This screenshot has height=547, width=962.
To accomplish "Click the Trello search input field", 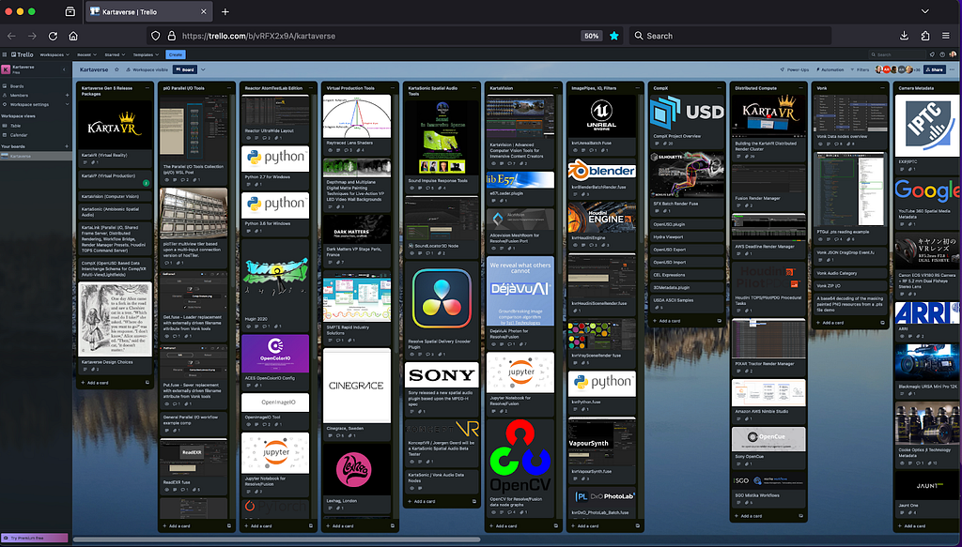I will [x=898, y=54].
